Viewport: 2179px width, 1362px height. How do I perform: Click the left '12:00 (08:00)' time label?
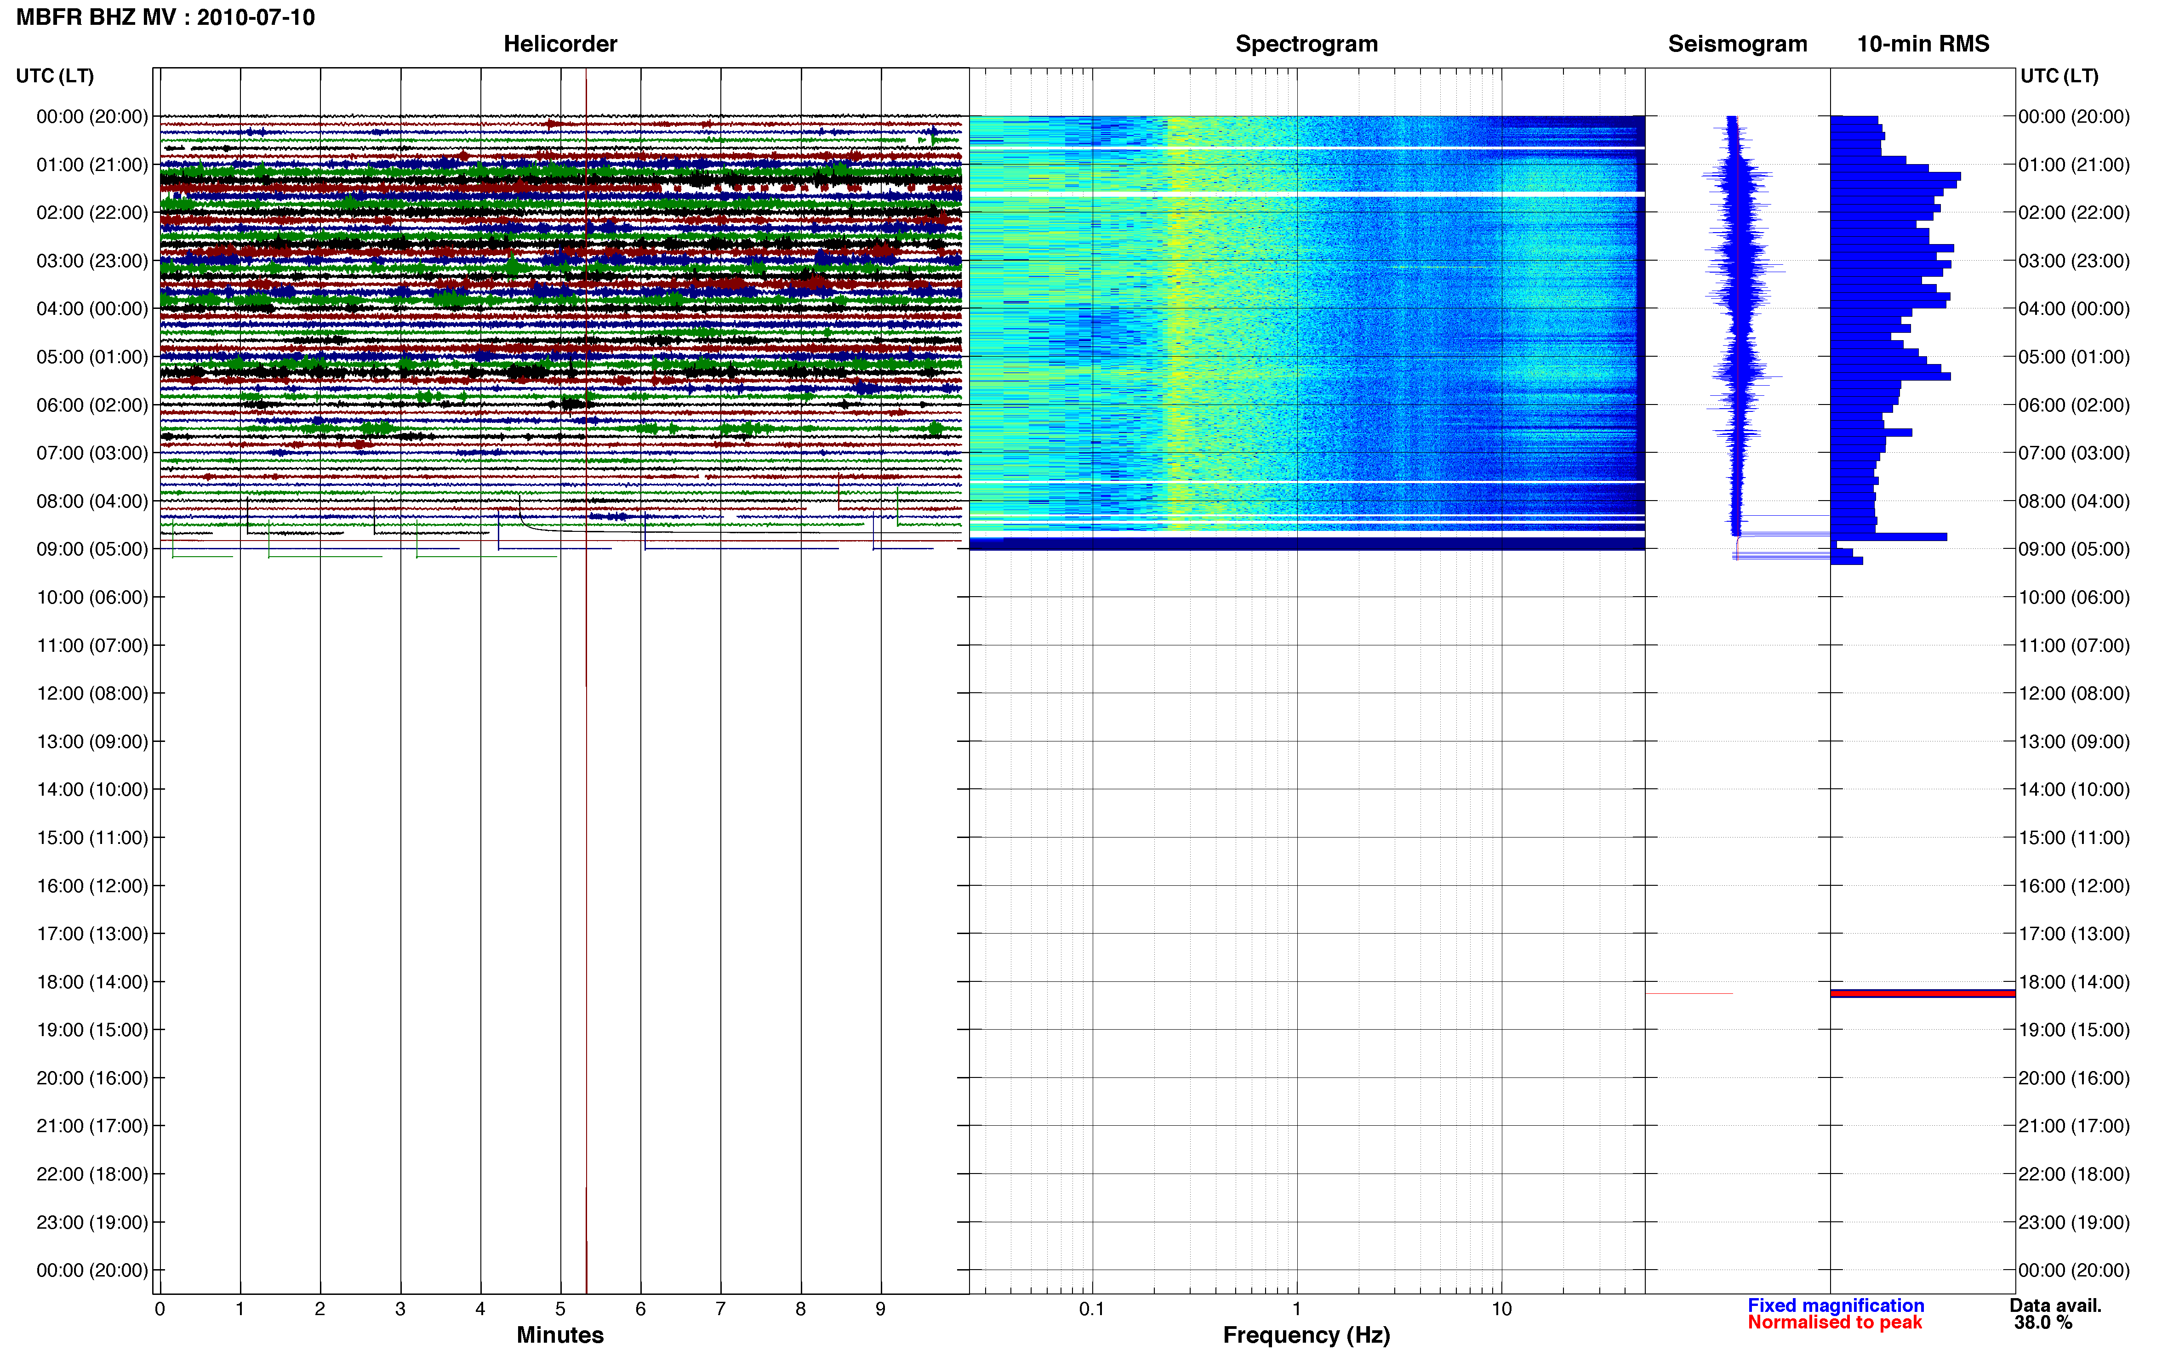pyautogui.click(x=92, y=693)
